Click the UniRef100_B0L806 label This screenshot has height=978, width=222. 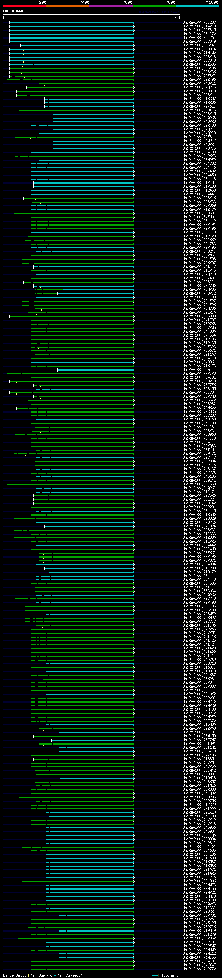point(199,881)
